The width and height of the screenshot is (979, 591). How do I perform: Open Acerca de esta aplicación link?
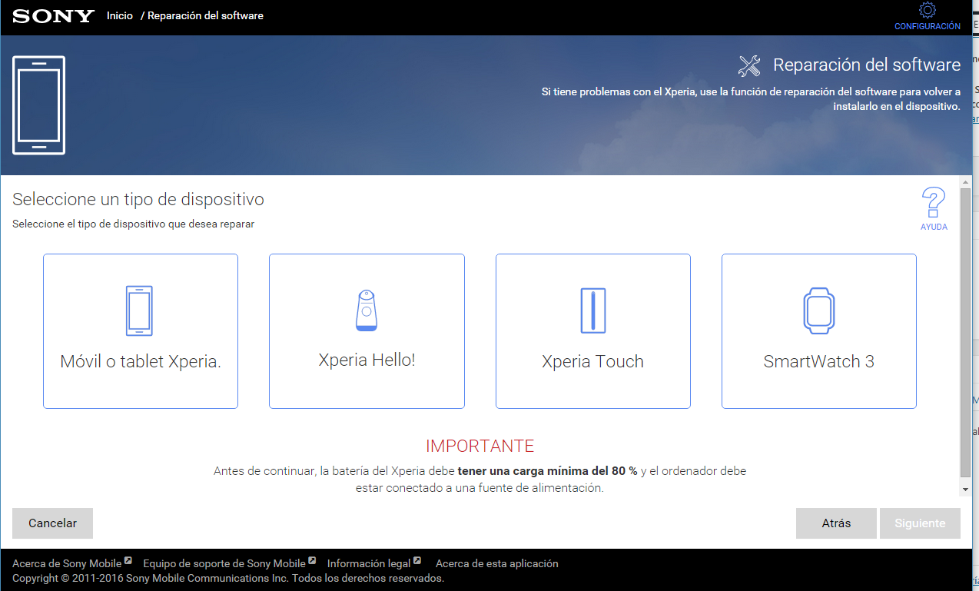pos(496,563)
